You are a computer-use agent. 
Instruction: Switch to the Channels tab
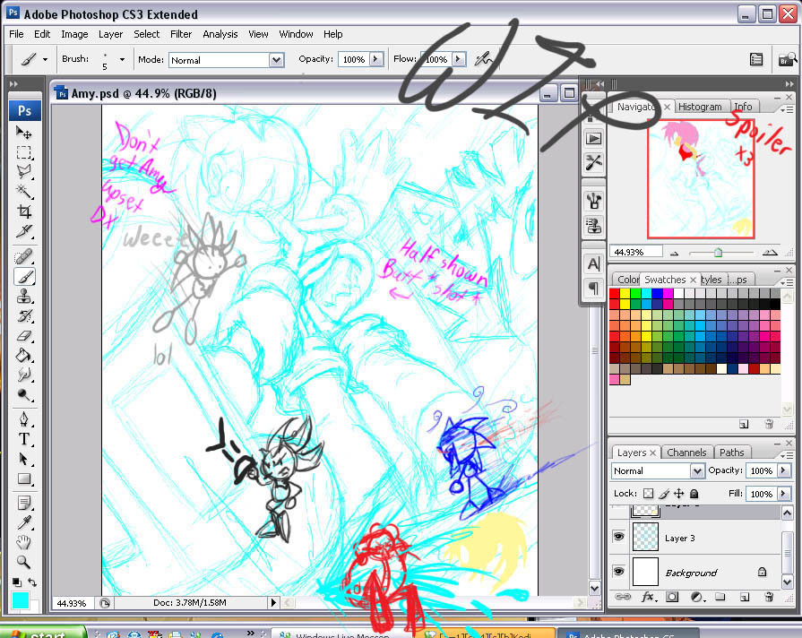[x=686, y=453]
